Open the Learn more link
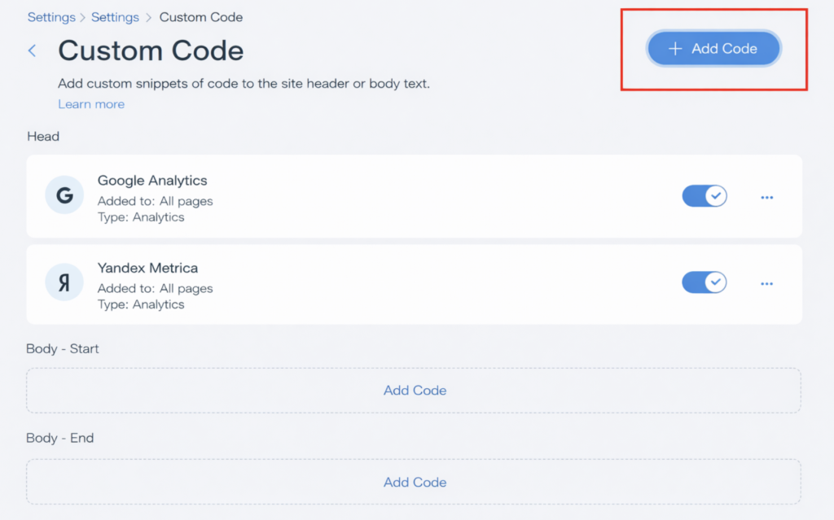The height and width of the screenshot is (520, 834). point(91,104)
